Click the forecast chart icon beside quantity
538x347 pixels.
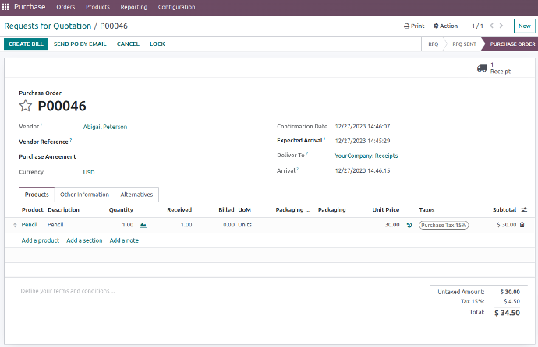tap(143, 225)
